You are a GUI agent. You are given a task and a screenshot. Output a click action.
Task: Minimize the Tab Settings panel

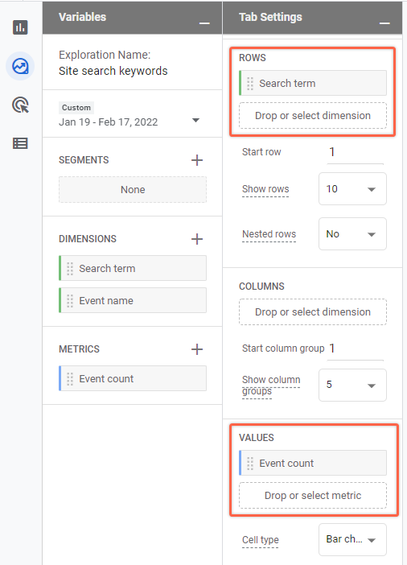click(384, 23)
